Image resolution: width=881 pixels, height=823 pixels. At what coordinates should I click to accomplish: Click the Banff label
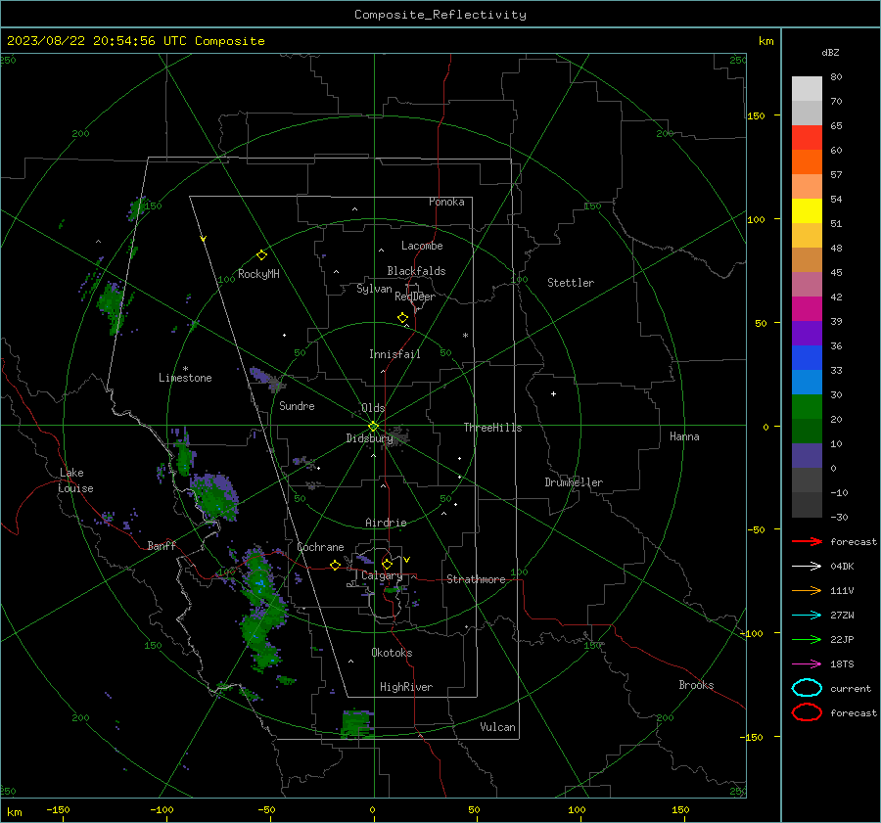click(162, 545)
